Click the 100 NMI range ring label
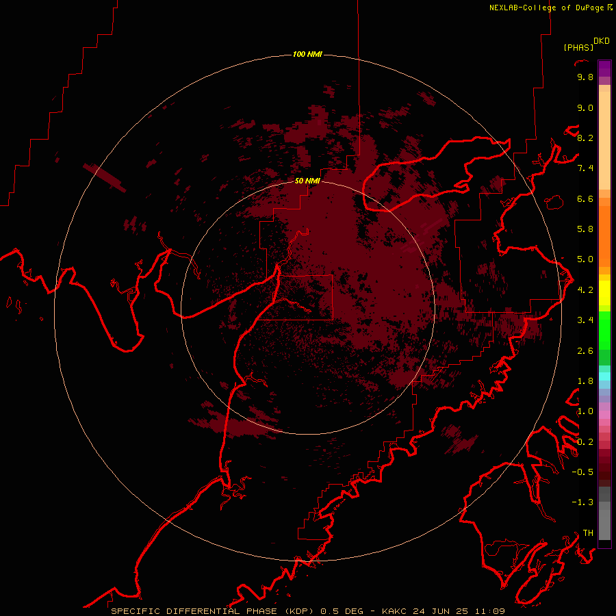Viewport: 616px width, 616px height. coord(307,54)
